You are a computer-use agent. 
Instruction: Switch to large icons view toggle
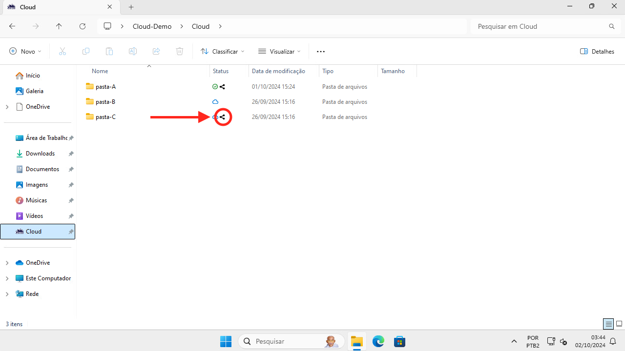click(619, 324)
